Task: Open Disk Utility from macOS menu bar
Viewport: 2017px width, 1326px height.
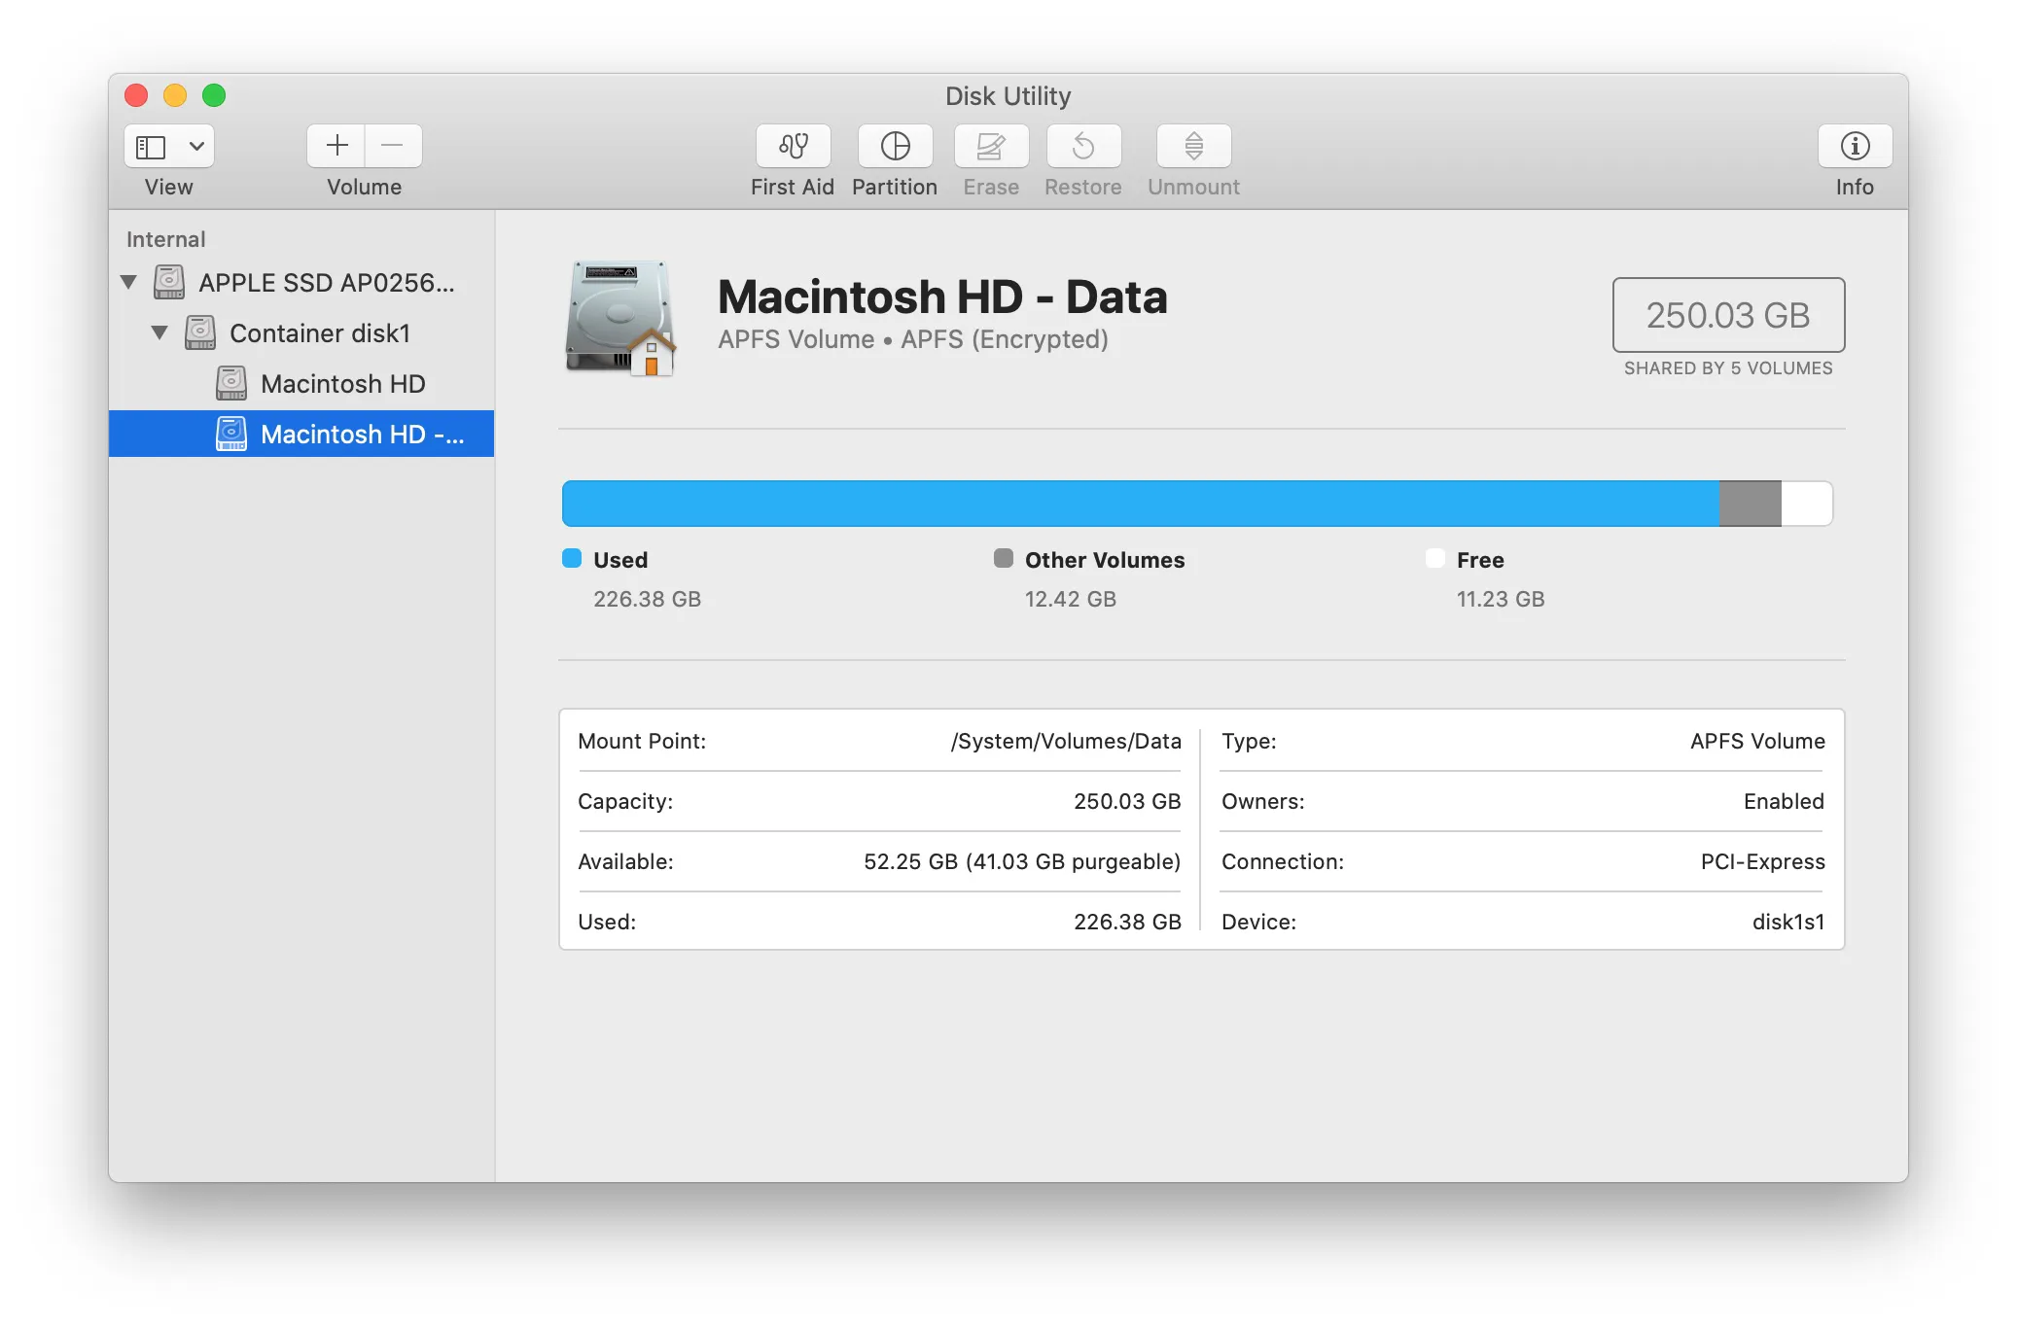Action: point(970,94)
